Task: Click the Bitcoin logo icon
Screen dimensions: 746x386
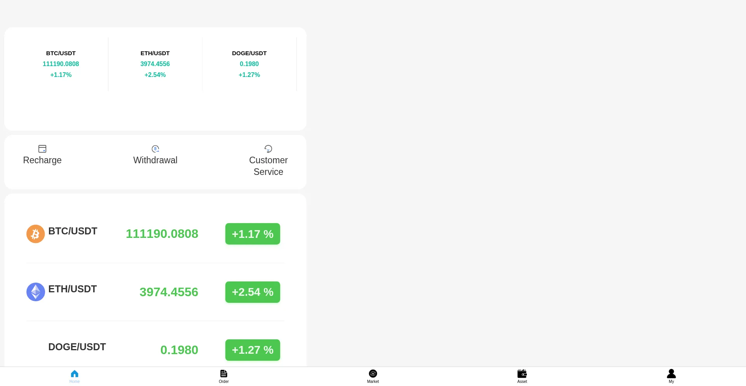Action: [x=35, y=234]
